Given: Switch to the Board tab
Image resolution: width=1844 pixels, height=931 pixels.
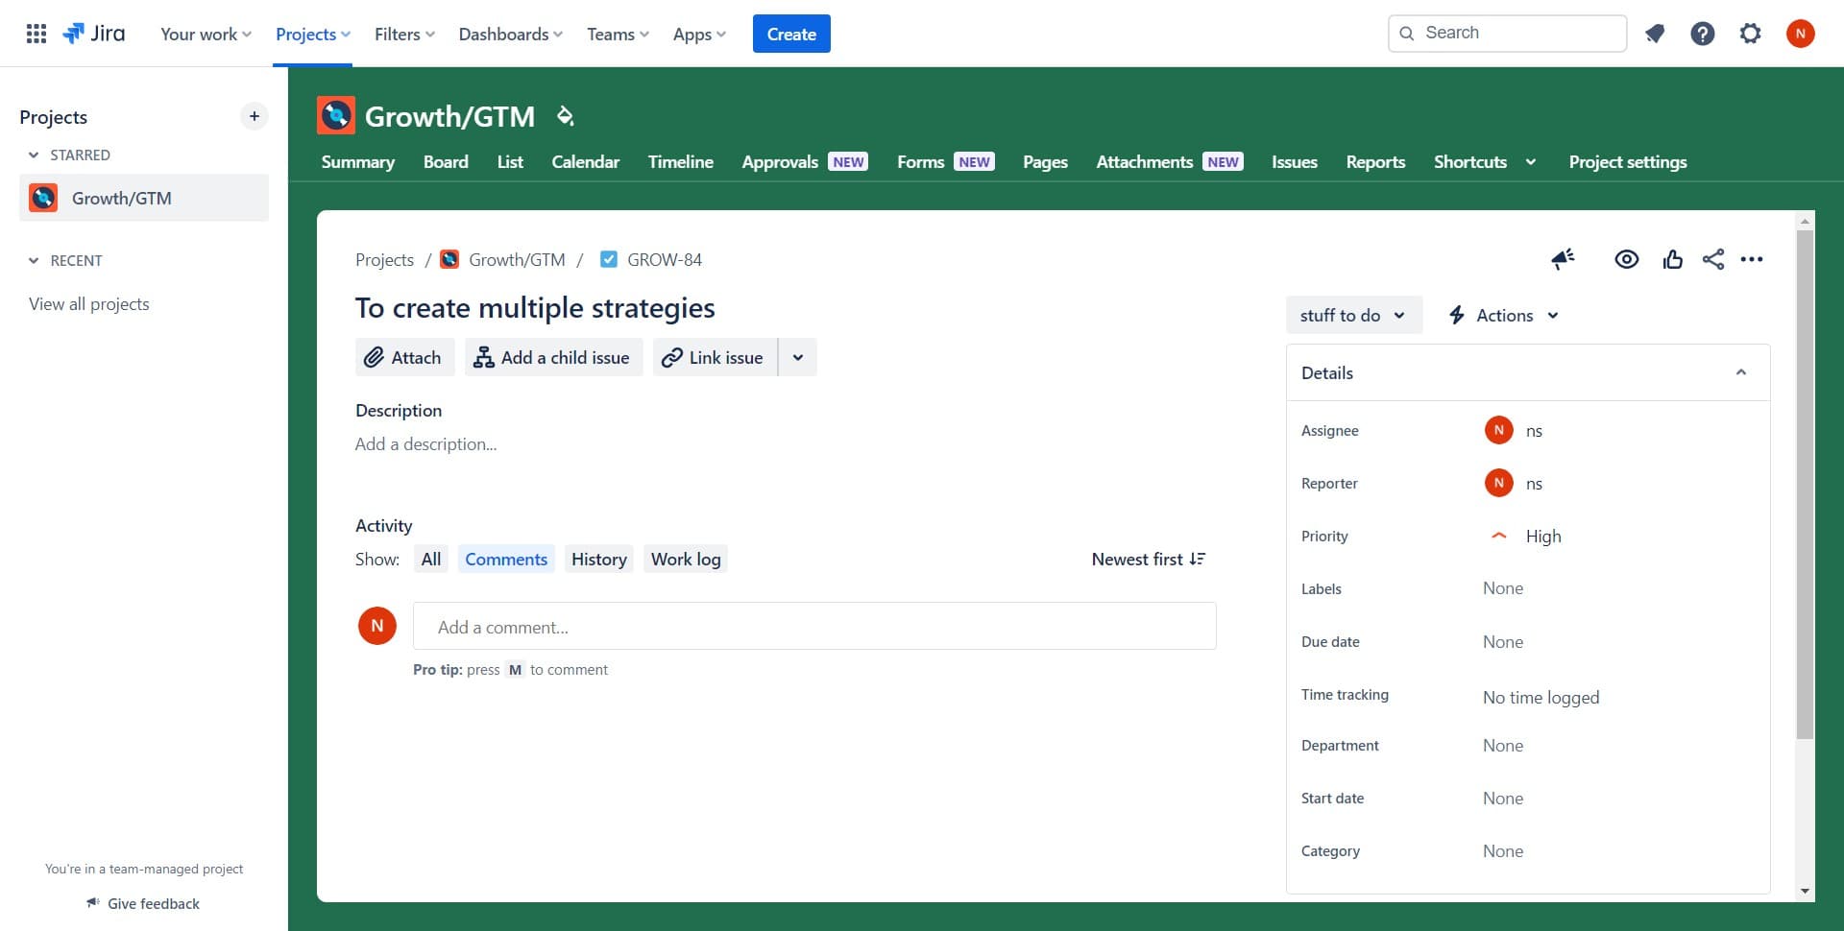Looking at the screenshot, I should [x=446, y=161].
